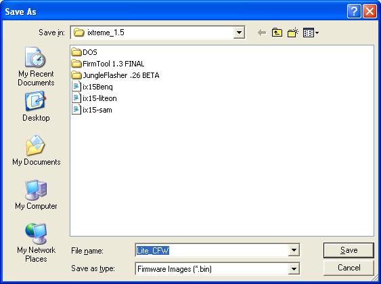Open My Recent Documents shortcut
381x284 pixels.
tap(36, 66)
